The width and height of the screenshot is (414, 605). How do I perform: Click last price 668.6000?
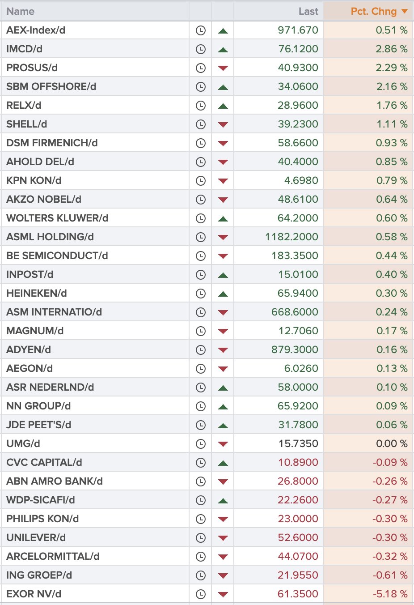click(295, 312)
